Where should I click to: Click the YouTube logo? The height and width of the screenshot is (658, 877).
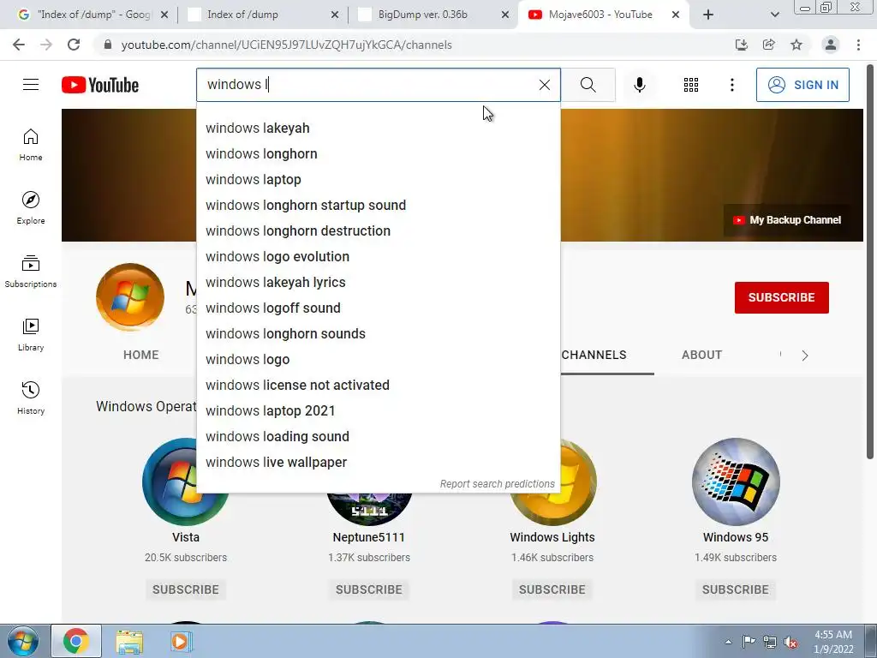tap(100, 85)
